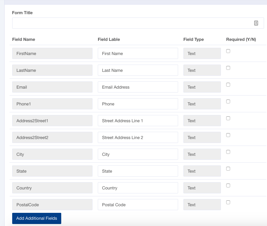Edit the First Name label field
Screen dimensions: 267x226
click(x=138, y=53)
